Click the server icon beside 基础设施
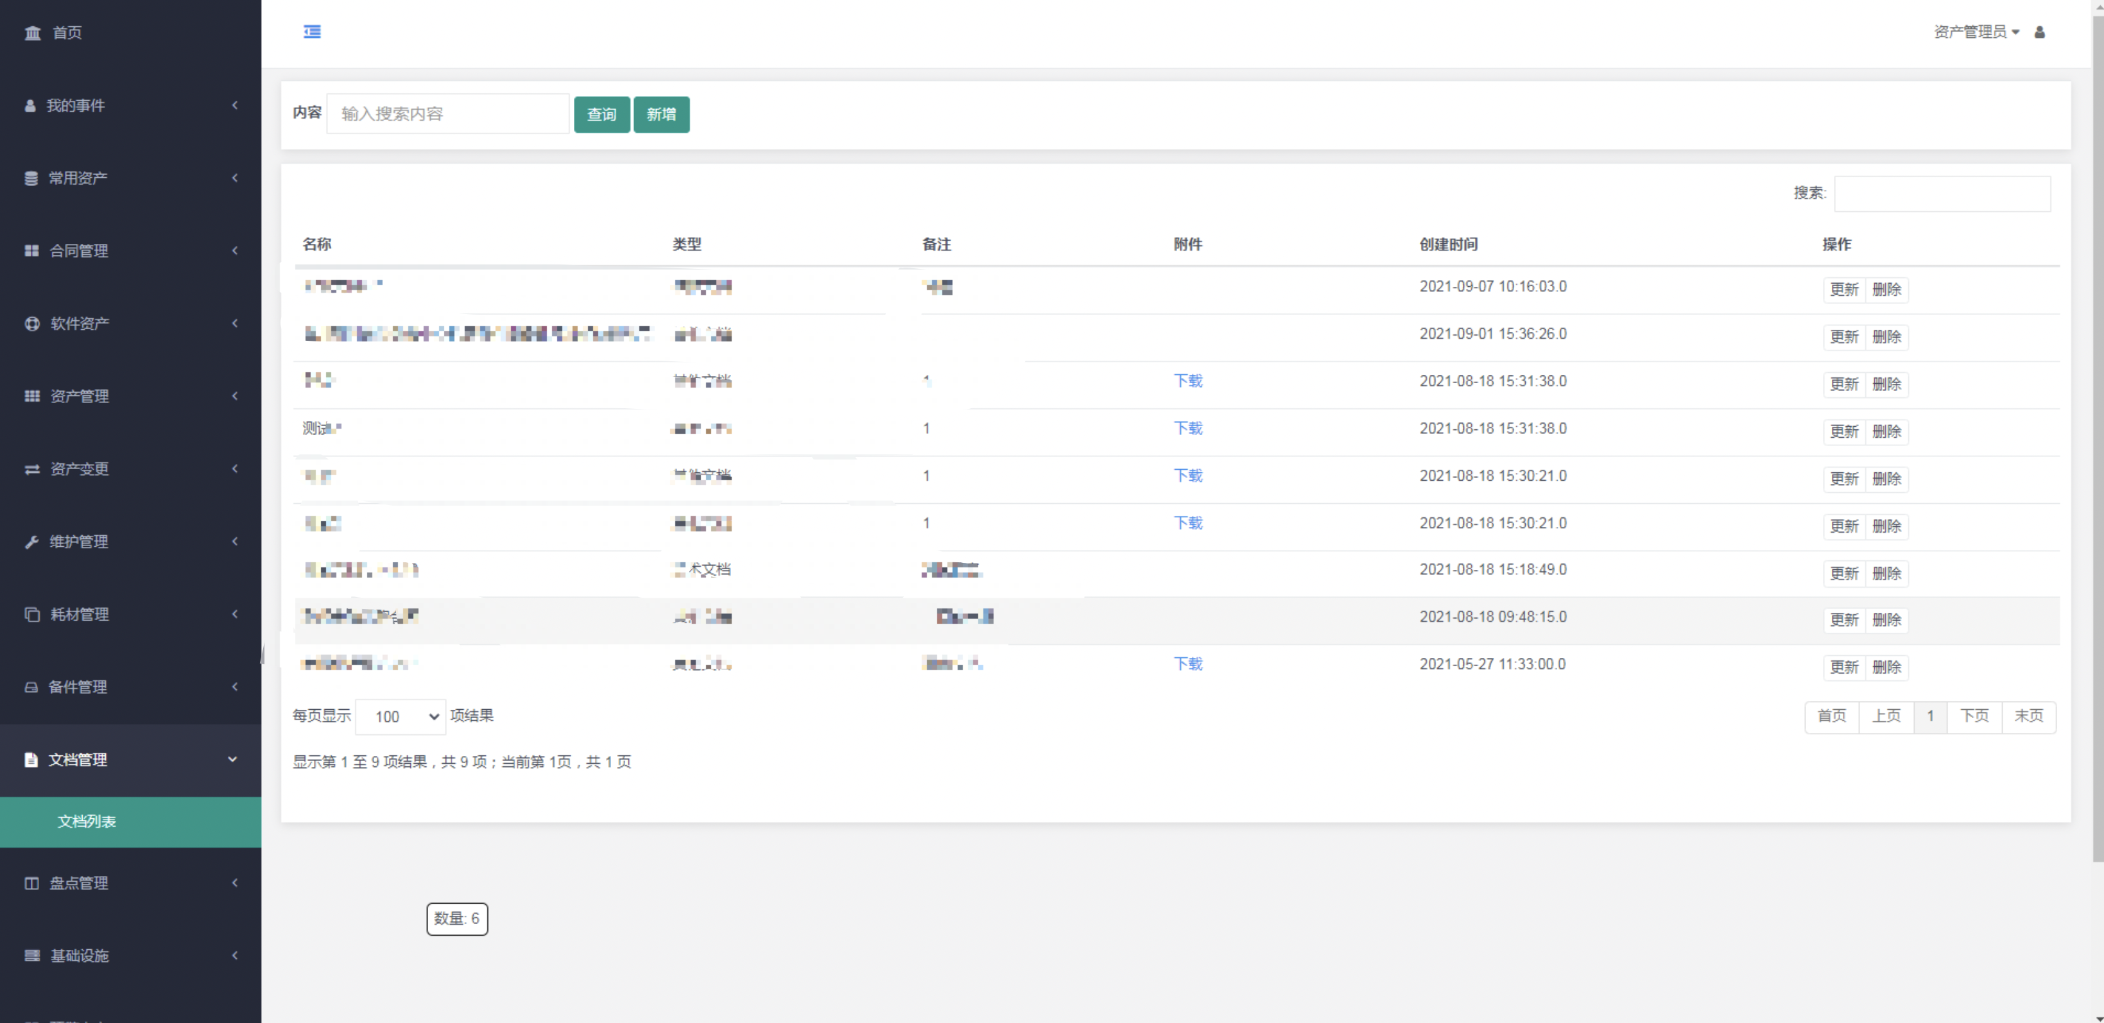This screenshot has width=2104, height=1023. [32, 955]
